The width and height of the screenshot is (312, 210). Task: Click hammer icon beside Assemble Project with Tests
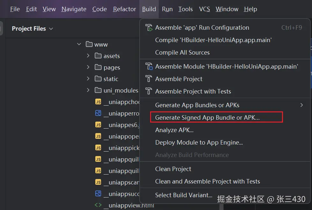149,91
